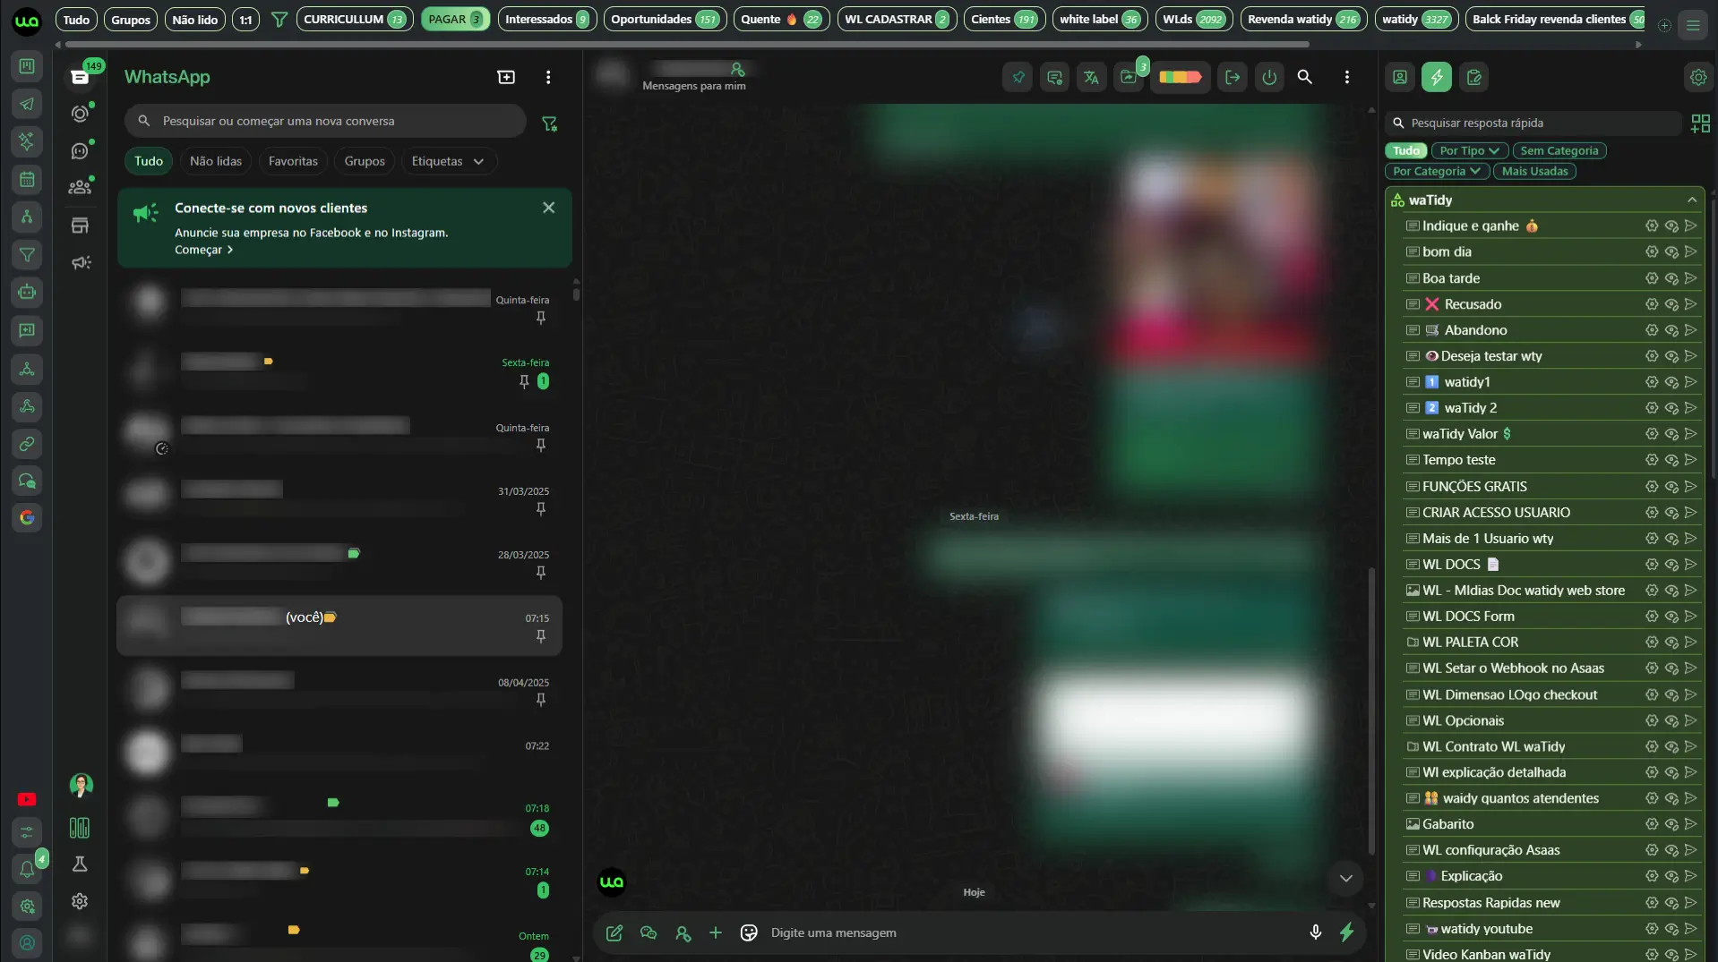Click the microphone voice message icon
The width and height of the screenshot is (1718, 962).
click(1315, 932)
